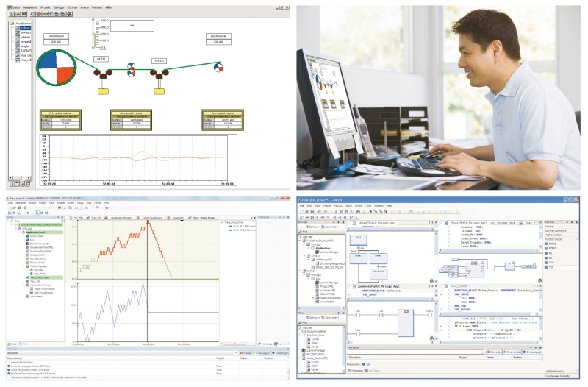Open the File menu in the robo_test project window
Image resolution: width=588 pixels, height=387 pixels.
coord(302,206)
